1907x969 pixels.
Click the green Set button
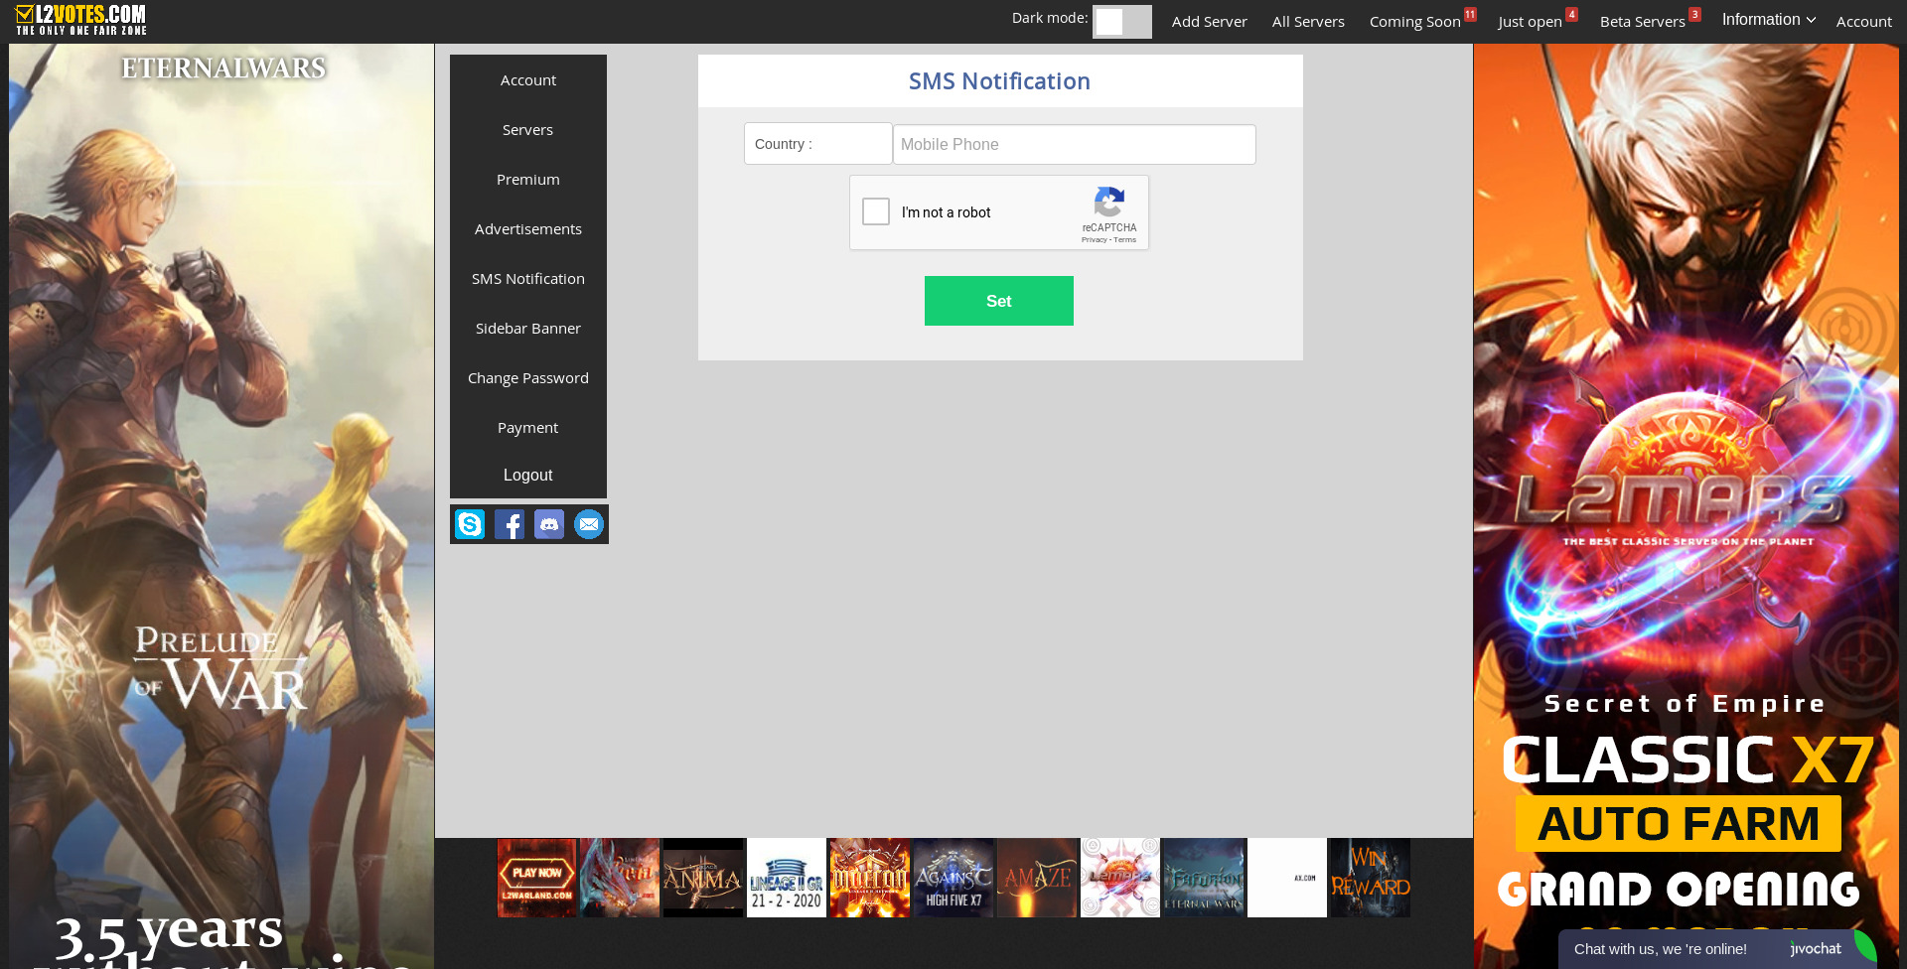tap(999, 301)
